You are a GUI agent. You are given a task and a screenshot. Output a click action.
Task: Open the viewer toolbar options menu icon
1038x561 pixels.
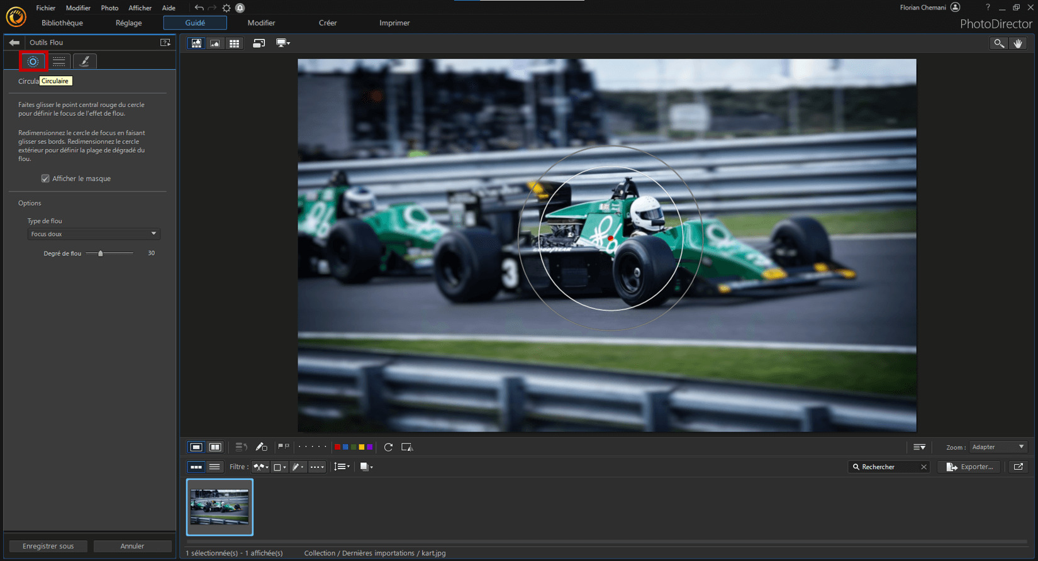(919, 447)
